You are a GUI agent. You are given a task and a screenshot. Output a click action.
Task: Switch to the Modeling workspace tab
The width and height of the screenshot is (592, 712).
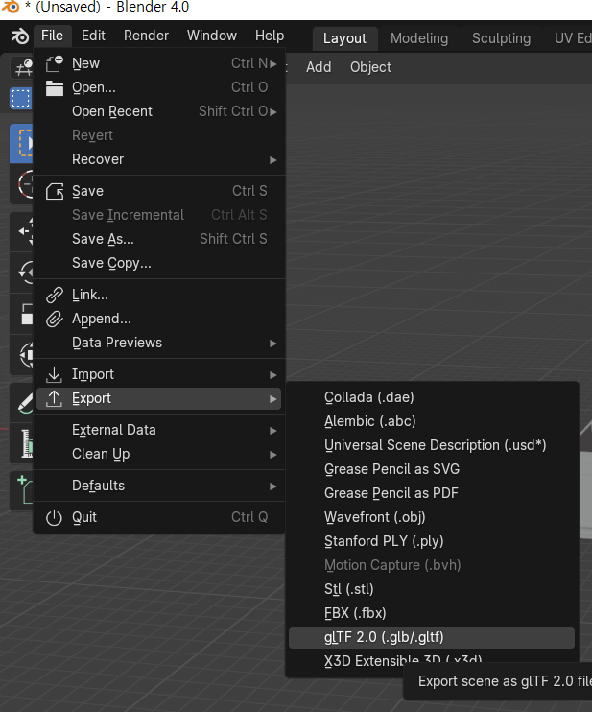[419, 38]
